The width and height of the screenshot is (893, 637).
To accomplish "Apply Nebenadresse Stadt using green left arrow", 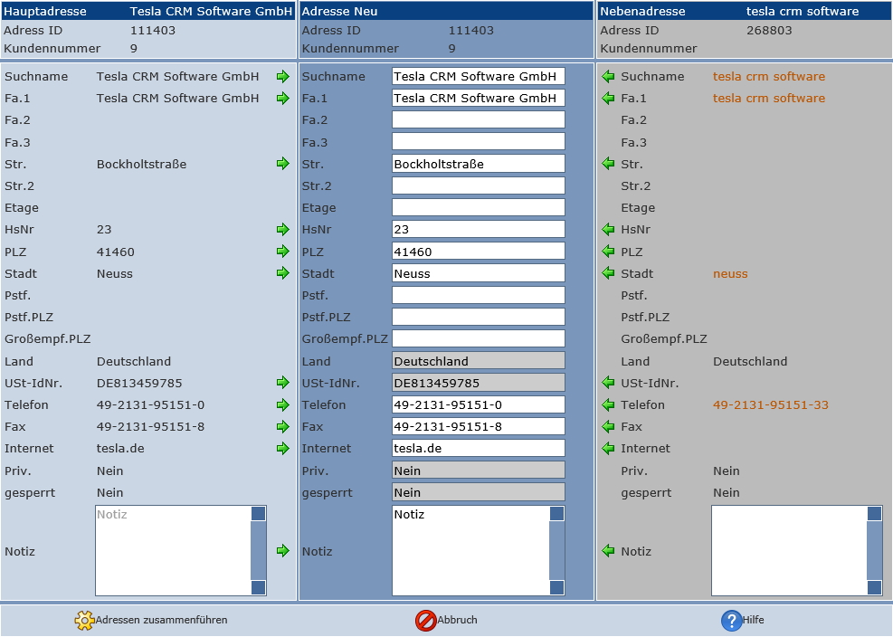I will tap(608, 273).
